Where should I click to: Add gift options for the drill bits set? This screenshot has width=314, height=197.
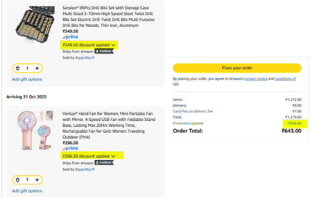point(27,79)
